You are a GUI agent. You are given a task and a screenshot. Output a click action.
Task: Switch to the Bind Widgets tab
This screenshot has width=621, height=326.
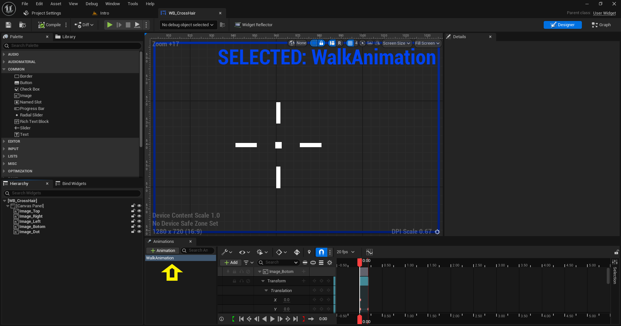(x=74, y=183)
